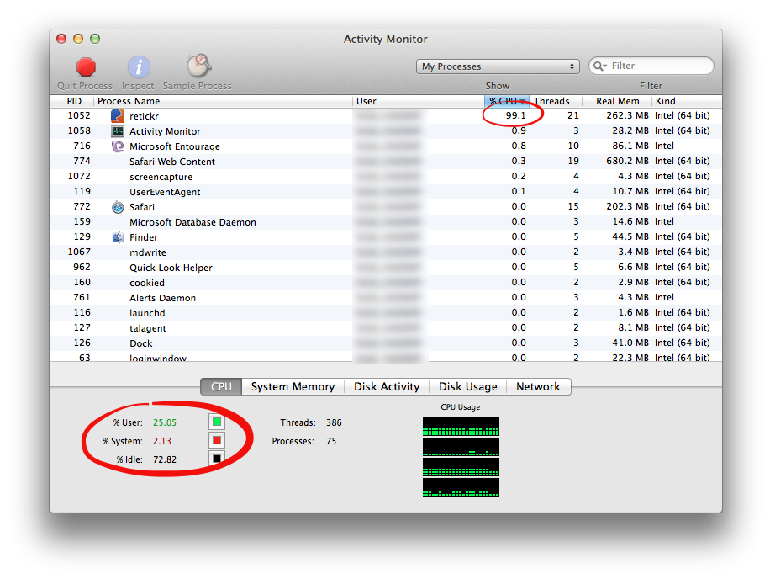Select the Dock process row
The image size is (770, 579).
pos(386,343)
